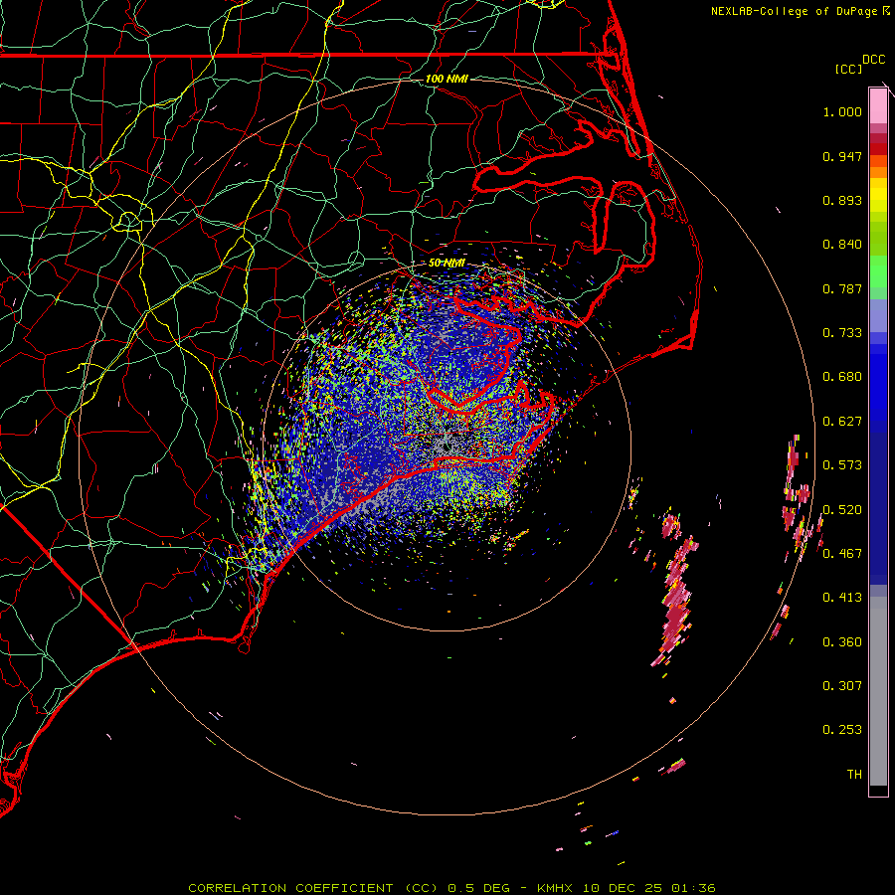
Task: Select the 0.360 legend value
Action: [x=842, y=642]
